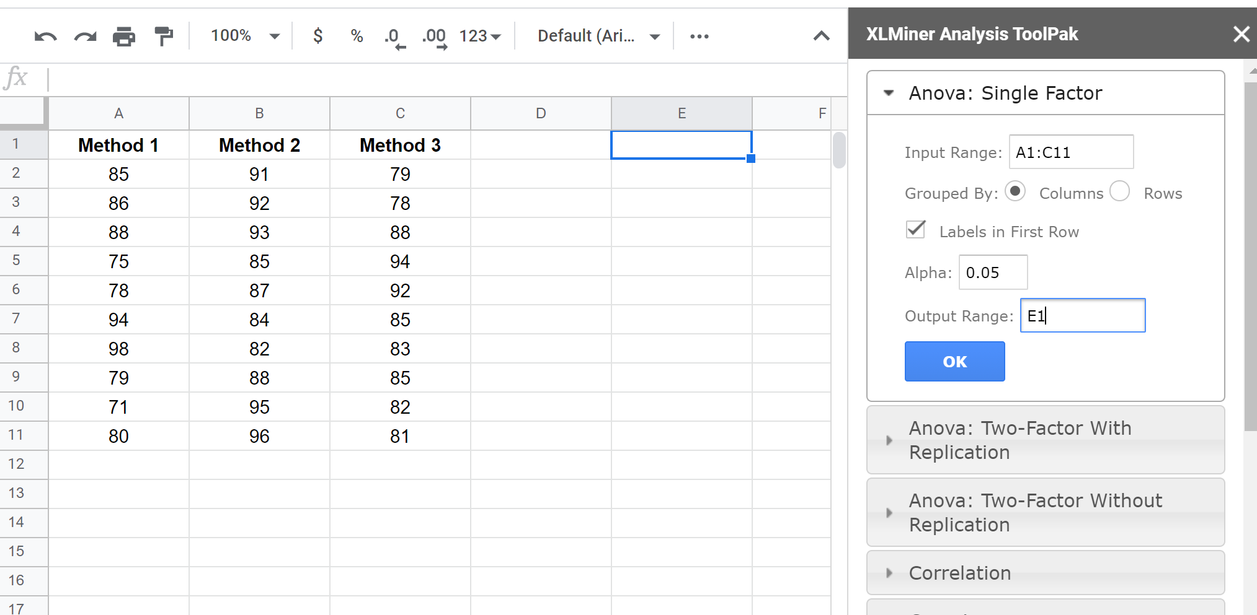Click cell C5 with value 94

tap(400, 261)
